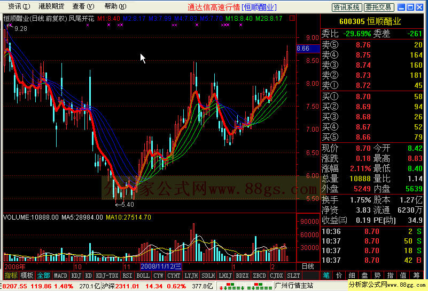This screenshot has width=428, height=291.
Task: Select the 全部 indicator tab
Action: point(43,276)
